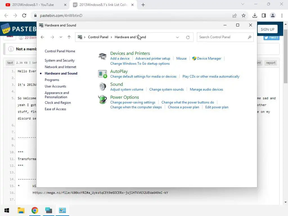
Task: Click Change Windows To Go startup options
Action: [140, 64]
